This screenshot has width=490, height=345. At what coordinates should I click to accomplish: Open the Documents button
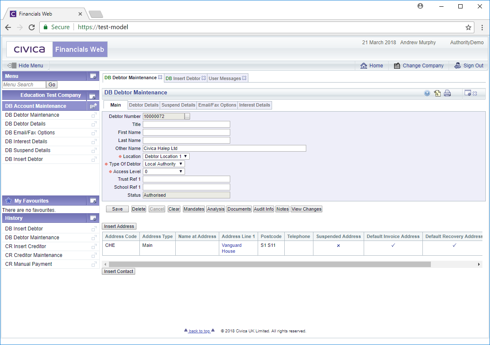pyautogui.click(x=239, y=209)
